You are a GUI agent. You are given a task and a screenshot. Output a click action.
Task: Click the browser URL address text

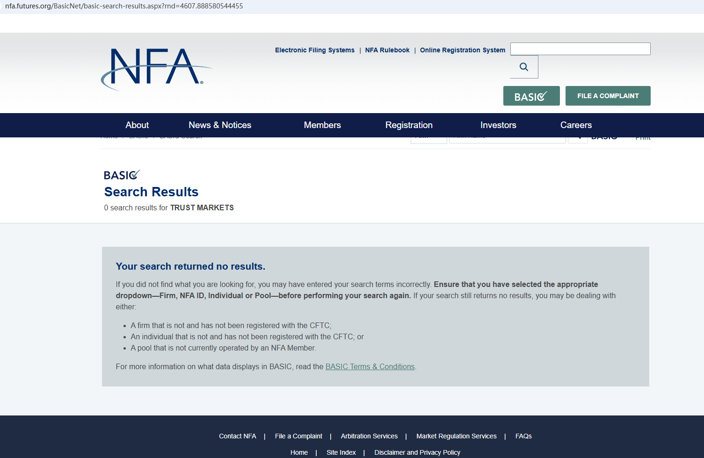[x=124, y=6]
